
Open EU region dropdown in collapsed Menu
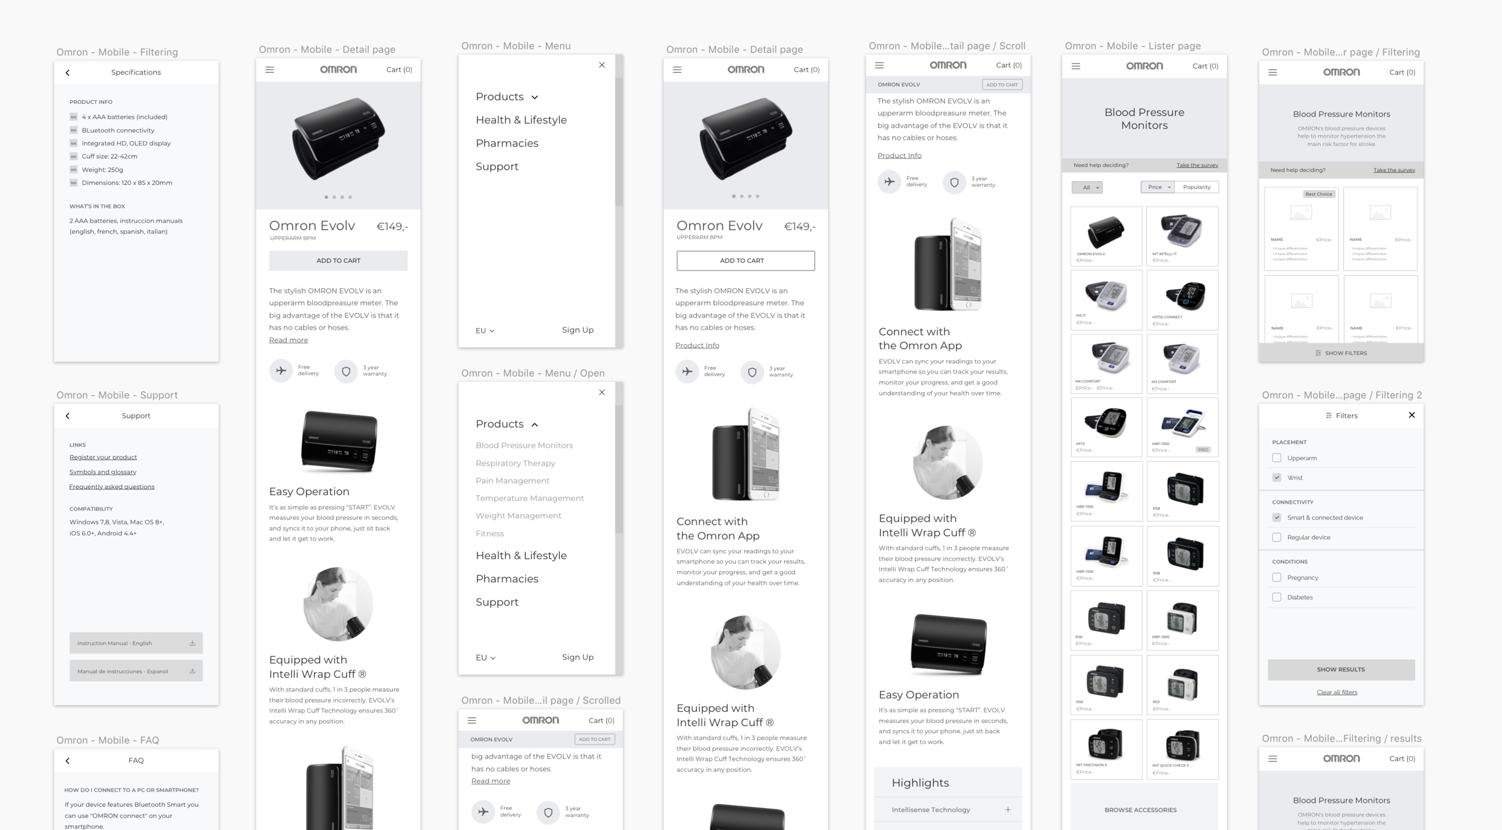click(485, 330)
